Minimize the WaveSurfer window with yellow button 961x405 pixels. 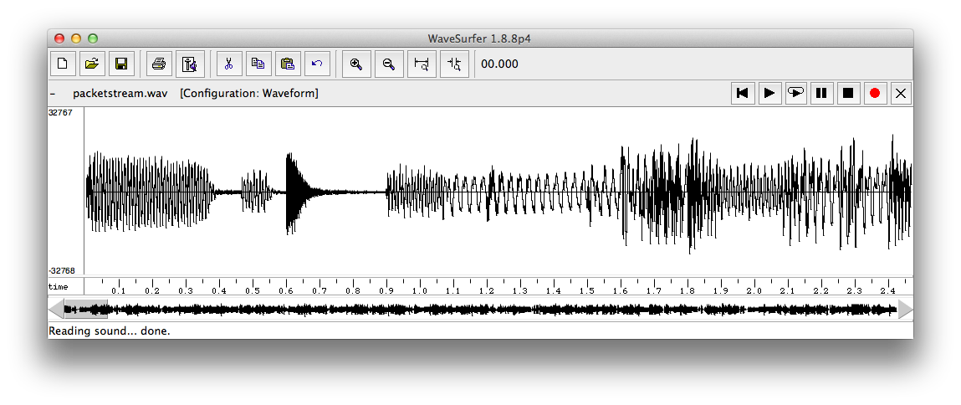tap(76, 38)
